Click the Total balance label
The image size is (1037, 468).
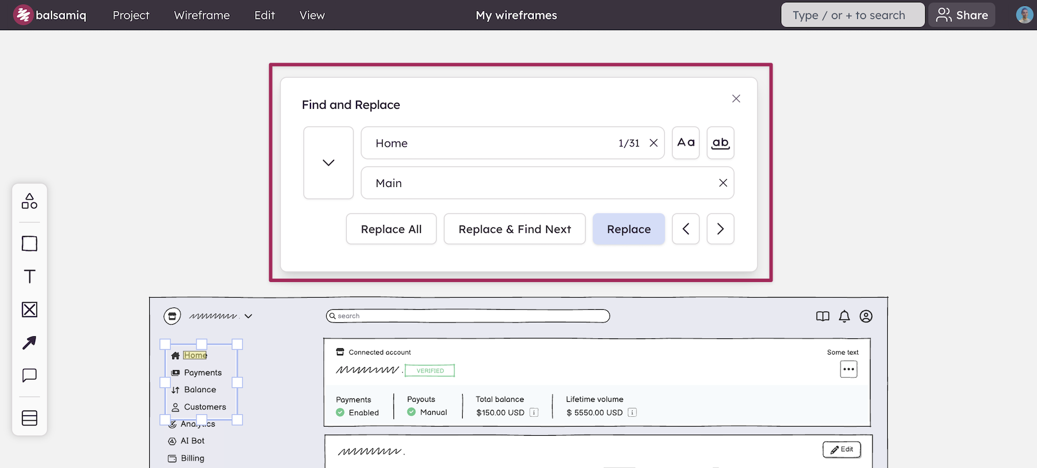499,399
